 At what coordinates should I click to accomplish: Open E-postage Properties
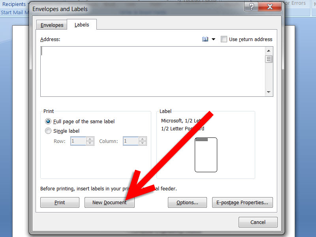pos(242,202)
